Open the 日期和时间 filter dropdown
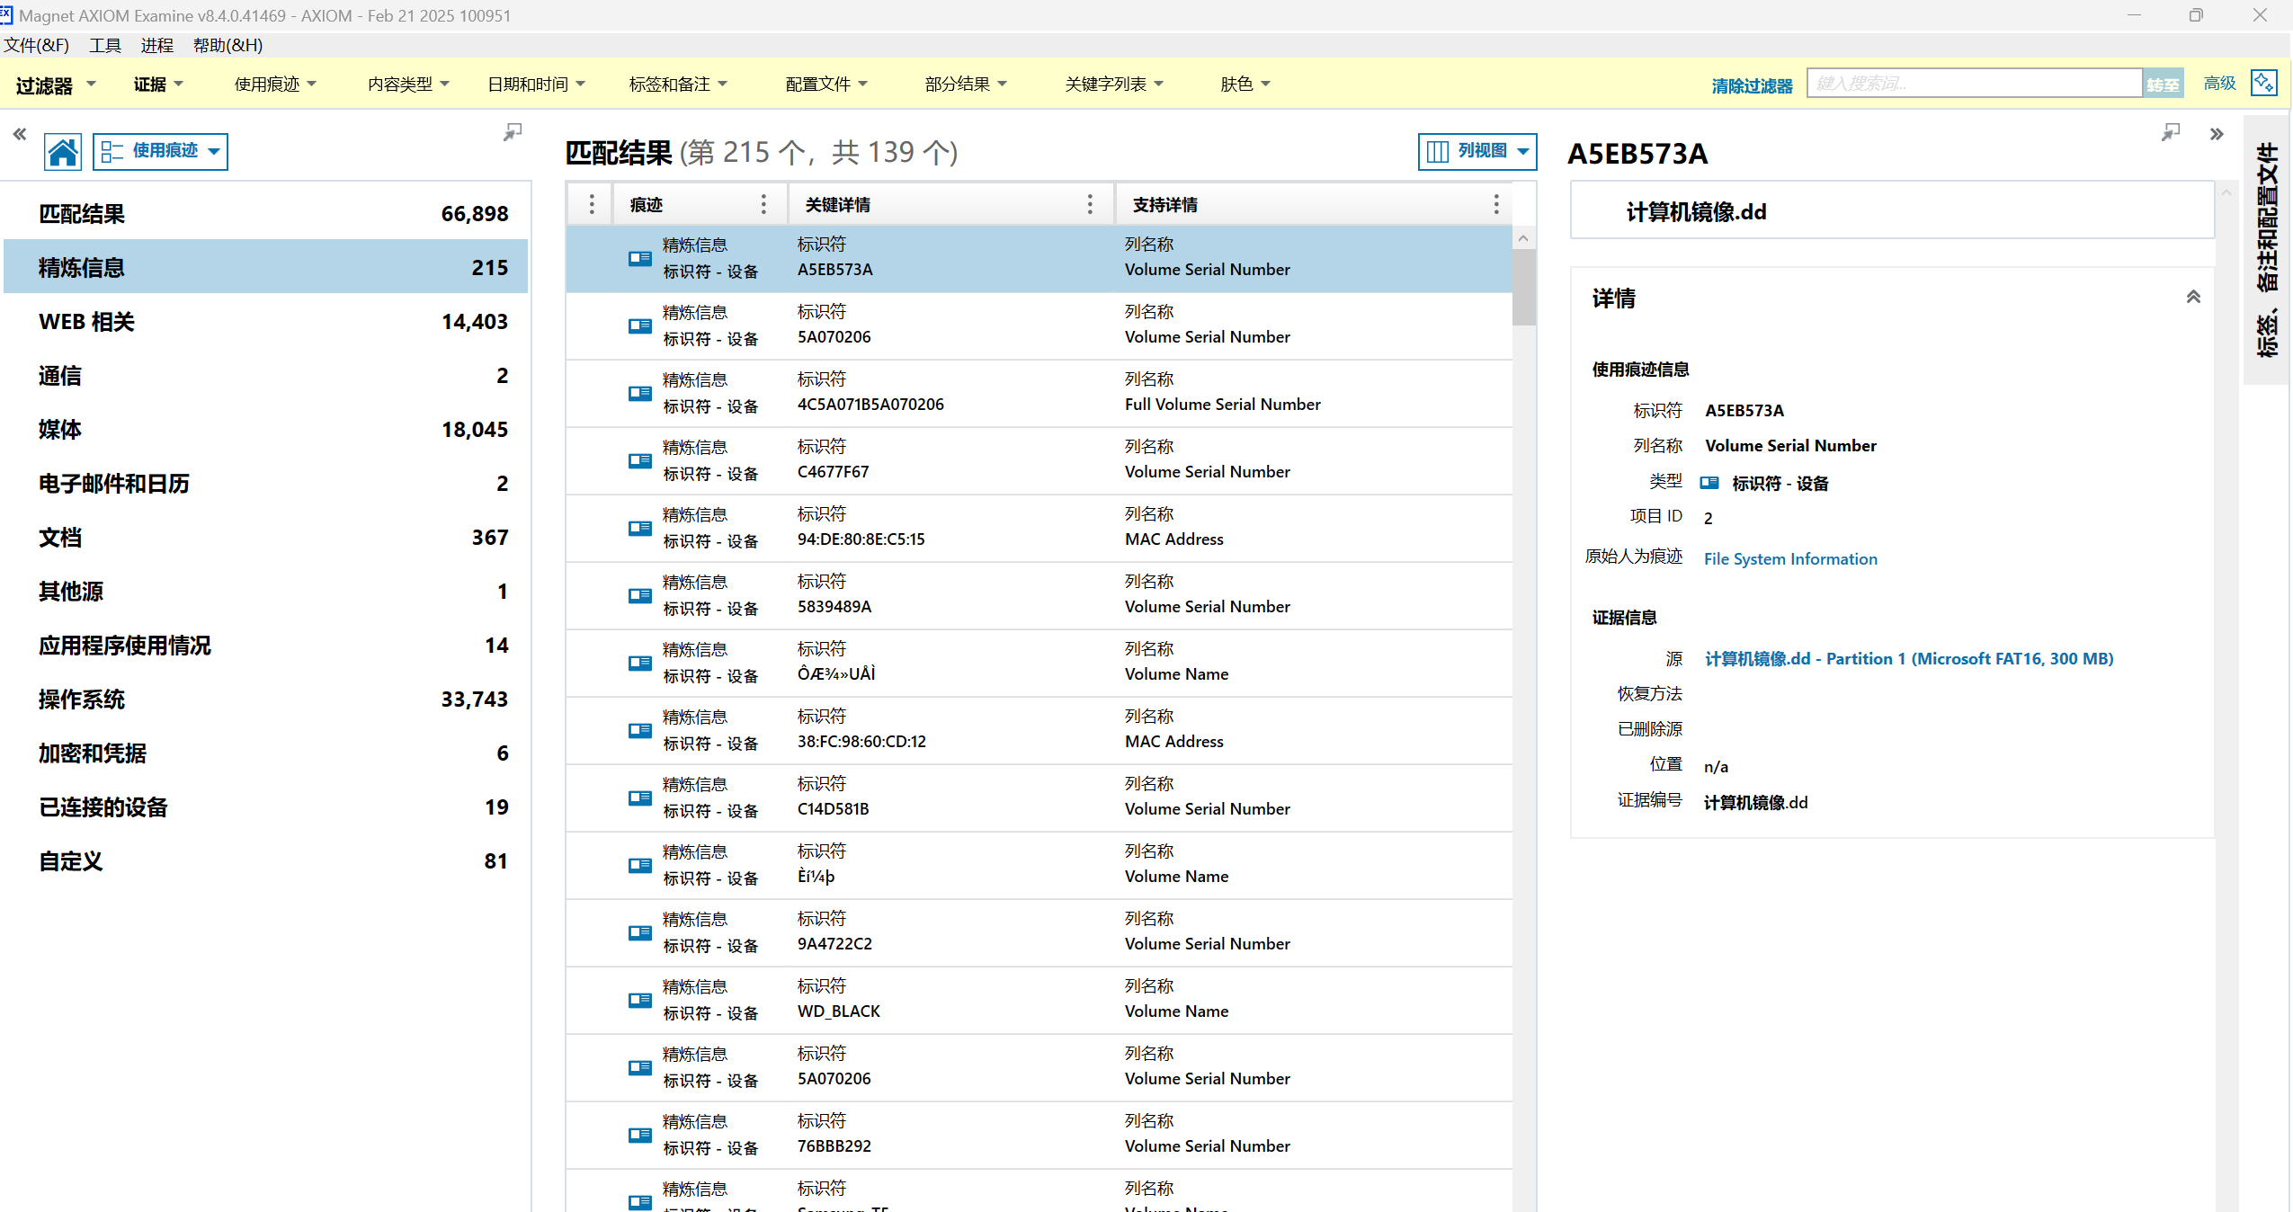Screen dimensions: 2293x1212 536,84
